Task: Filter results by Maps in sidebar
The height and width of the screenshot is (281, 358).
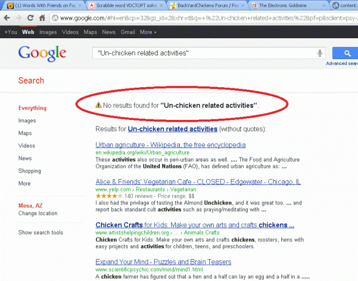Action: (25, 133)
